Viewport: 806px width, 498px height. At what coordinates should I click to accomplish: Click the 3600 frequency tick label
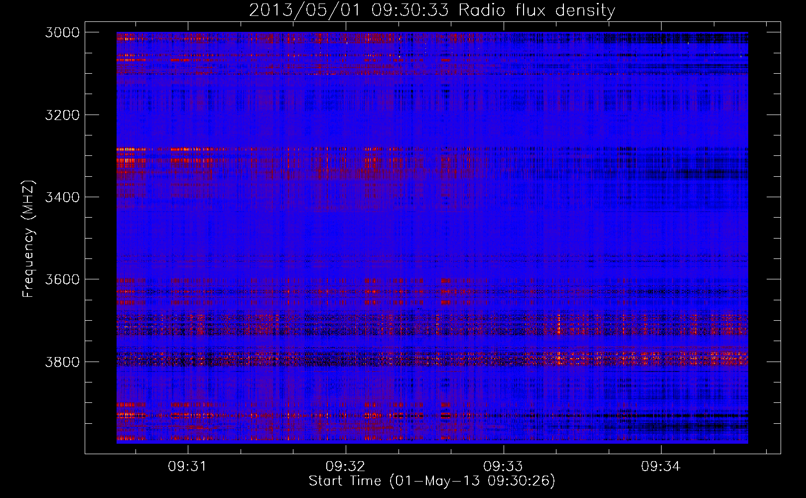(62, 279)
